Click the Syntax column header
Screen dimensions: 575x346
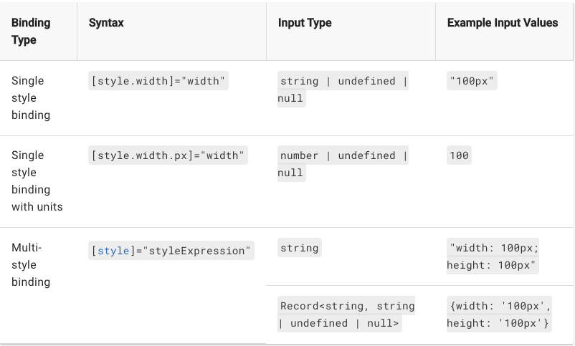(106, 23)
